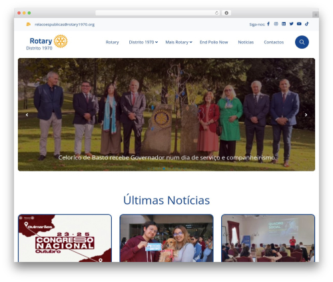Click the round icon beside the address bar
The width and height of the screenshot is (333, 282).
[x=226, y=13]
